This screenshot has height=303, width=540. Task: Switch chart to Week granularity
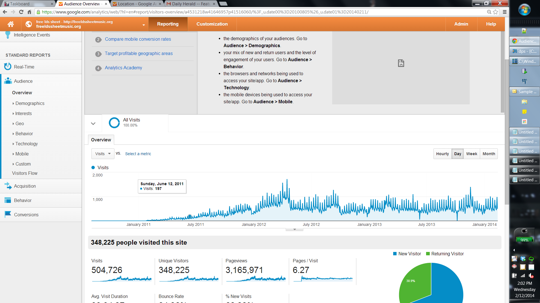click(472, 154)
